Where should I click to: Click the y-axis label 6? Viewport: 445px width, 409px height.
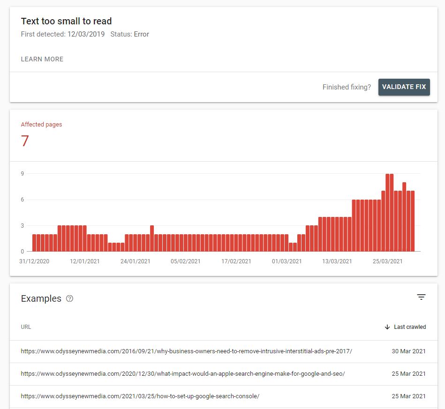click(x=23, y=200)
